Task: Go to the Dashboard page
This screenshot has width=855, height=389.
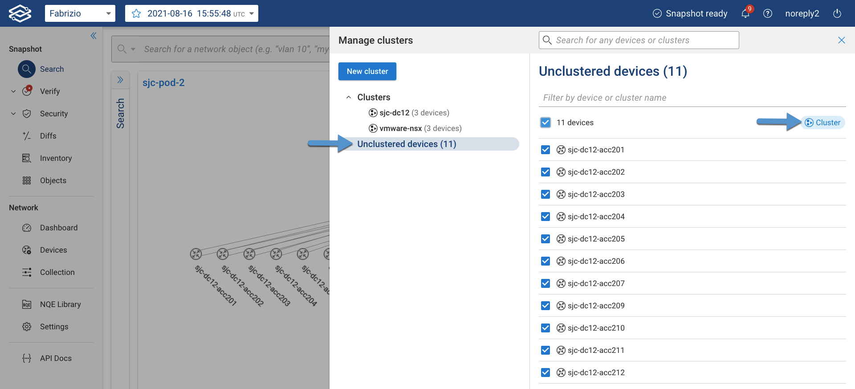Action: 58,228
